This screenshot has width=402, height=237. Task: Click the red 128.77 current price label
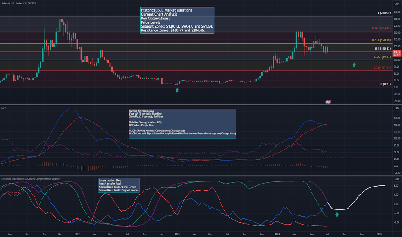pyautogui.click(x=397, y=53)
